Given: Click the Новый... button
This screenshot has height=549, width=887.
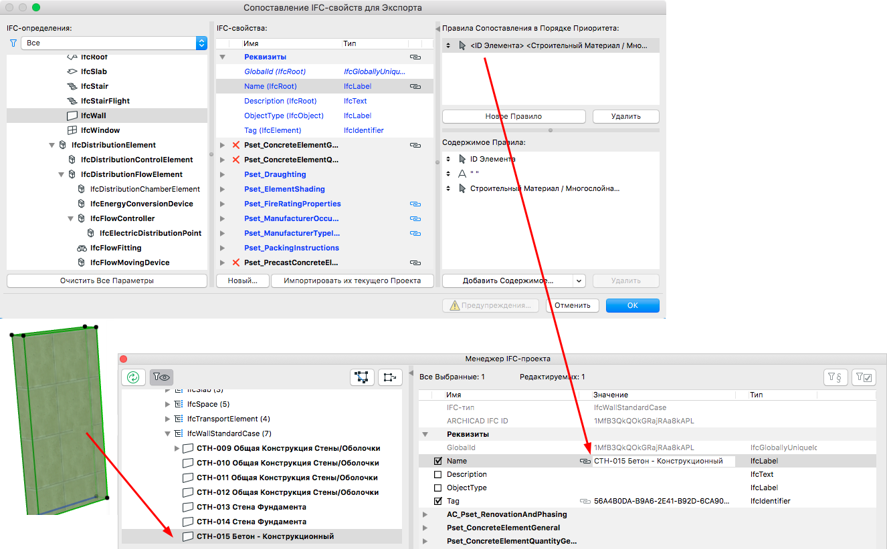Looking at the screenshot, I should tap(242, 281).
